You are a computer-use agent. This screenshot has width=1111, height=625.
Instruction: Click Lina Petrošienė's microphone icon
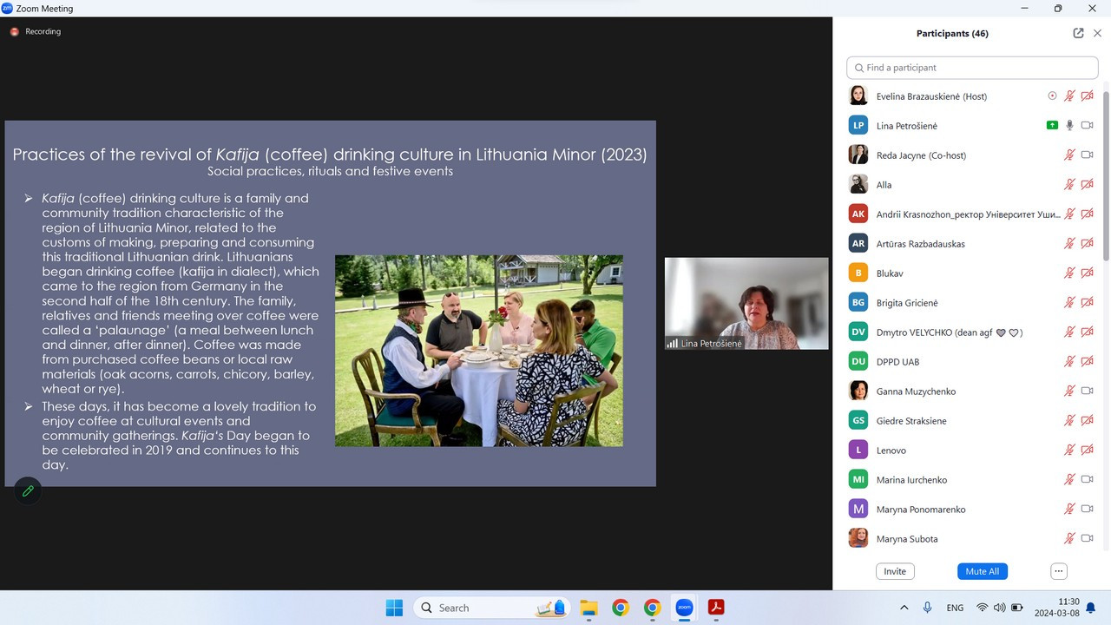1070,126
